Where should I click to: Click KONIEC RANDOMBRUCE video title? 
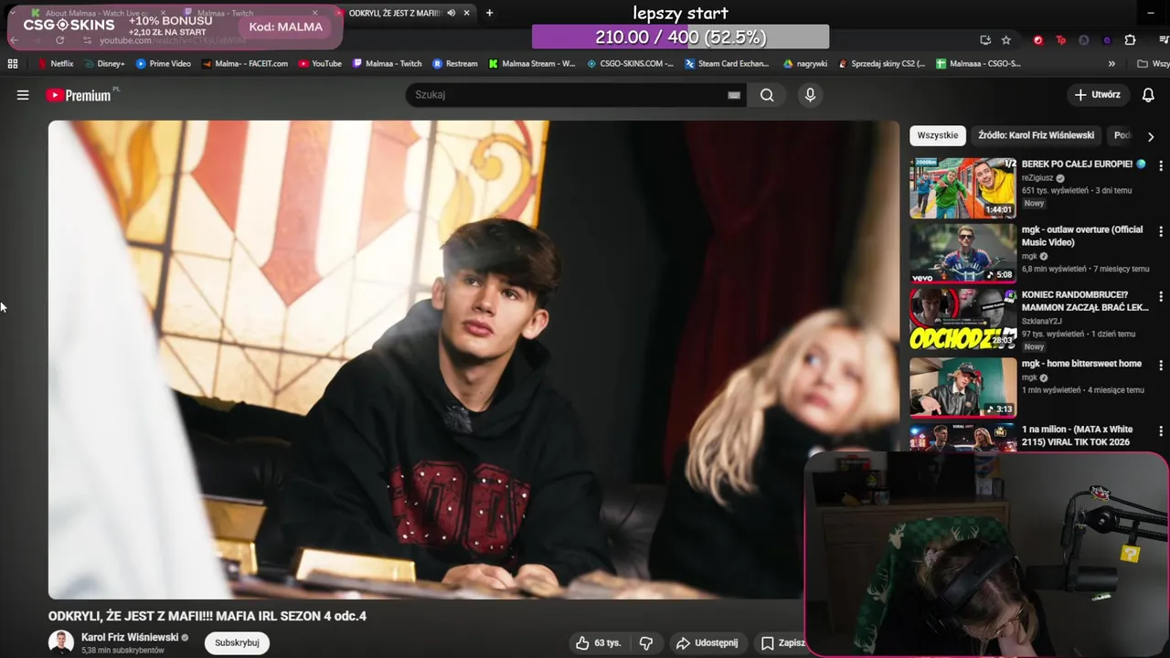[1085, 301]
